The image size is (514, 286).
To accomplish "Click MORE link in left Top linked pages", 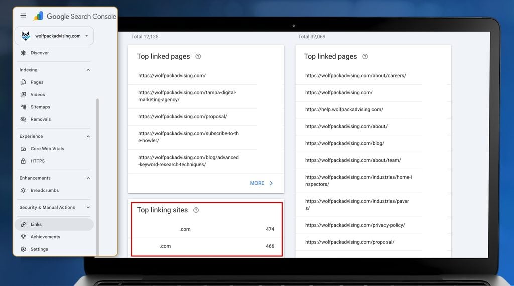I will pyautogui.click(x=257, y=183).
